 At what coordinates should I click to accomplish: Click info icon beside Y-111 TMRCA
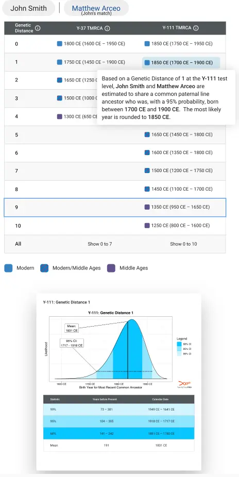196,28
